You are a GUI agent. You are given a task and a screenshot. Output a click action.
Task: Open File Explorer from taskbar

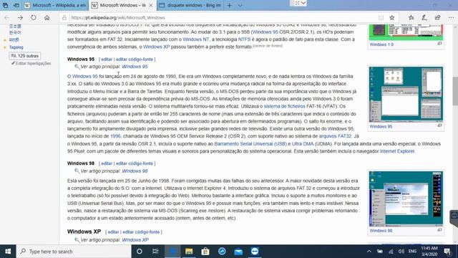[189, 252]
